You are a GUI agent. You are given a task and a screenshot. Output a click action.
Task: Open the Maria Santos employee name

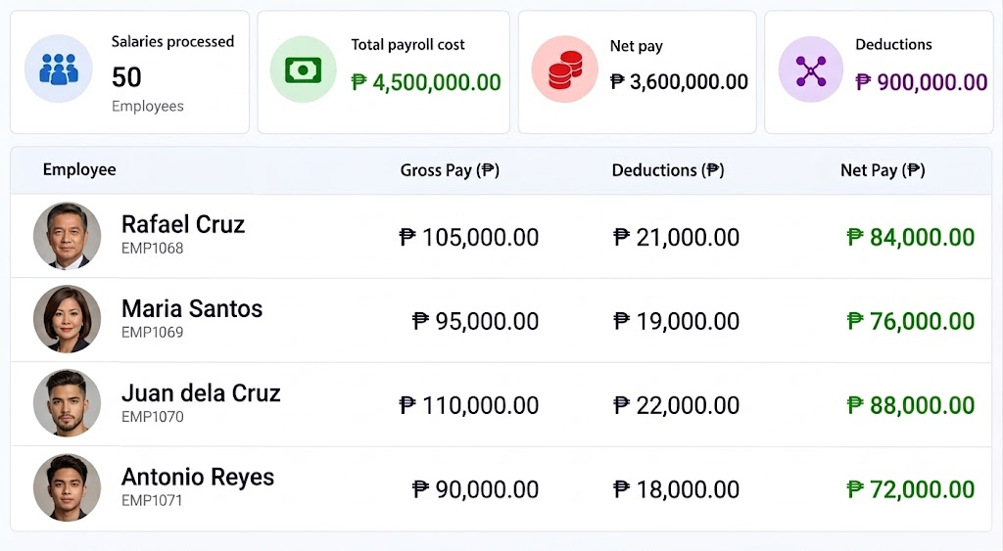point(192,308)
